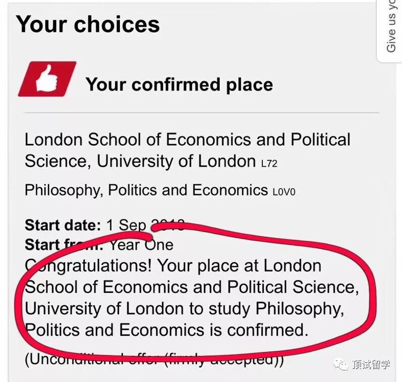Image resolution: width=403 pixels, height=382 pixels.
Task: Select the 1 Sep start date value
Action: tap(126, 225)
